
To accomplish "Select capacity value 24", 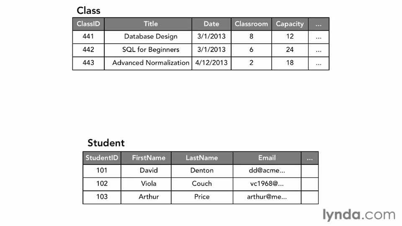I will pyautogui.click(x=290, y=50).
